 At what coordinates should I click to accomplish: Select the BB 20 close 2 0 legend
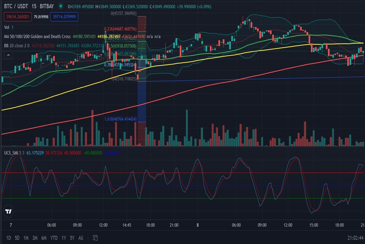point(17,46)
